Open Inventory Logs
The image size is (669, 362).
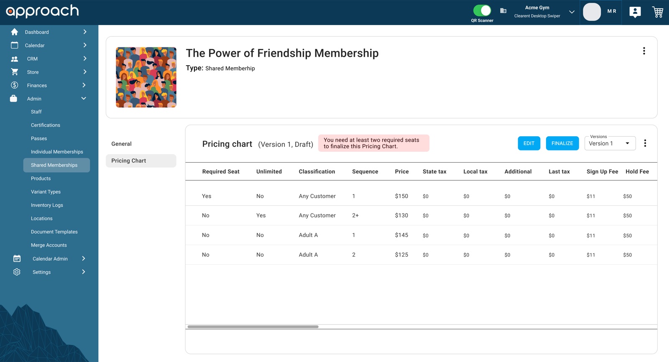[x=47, y=205]
